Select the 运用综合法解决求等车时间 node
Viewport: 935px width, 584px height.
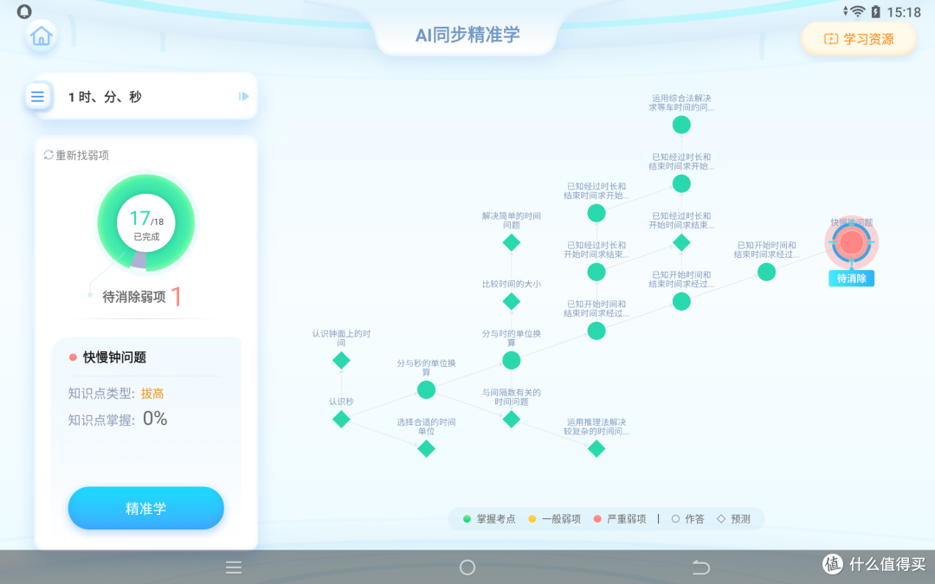681,125
